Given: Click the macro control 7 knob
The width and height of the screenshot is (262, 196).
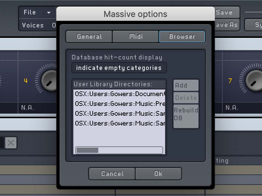Looking at the screenshot, I should pyautogui.click(x=253, y=80).
